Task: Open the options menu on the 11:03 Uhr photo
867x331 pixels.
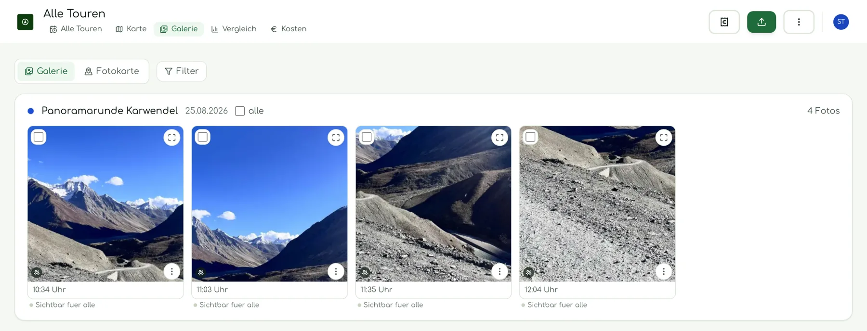Action: 336,271
